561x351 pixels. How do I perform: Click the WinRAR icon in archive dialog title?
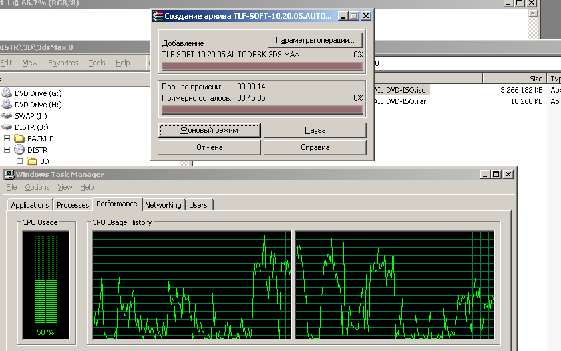pyautogui.click(x=158, y=16)
